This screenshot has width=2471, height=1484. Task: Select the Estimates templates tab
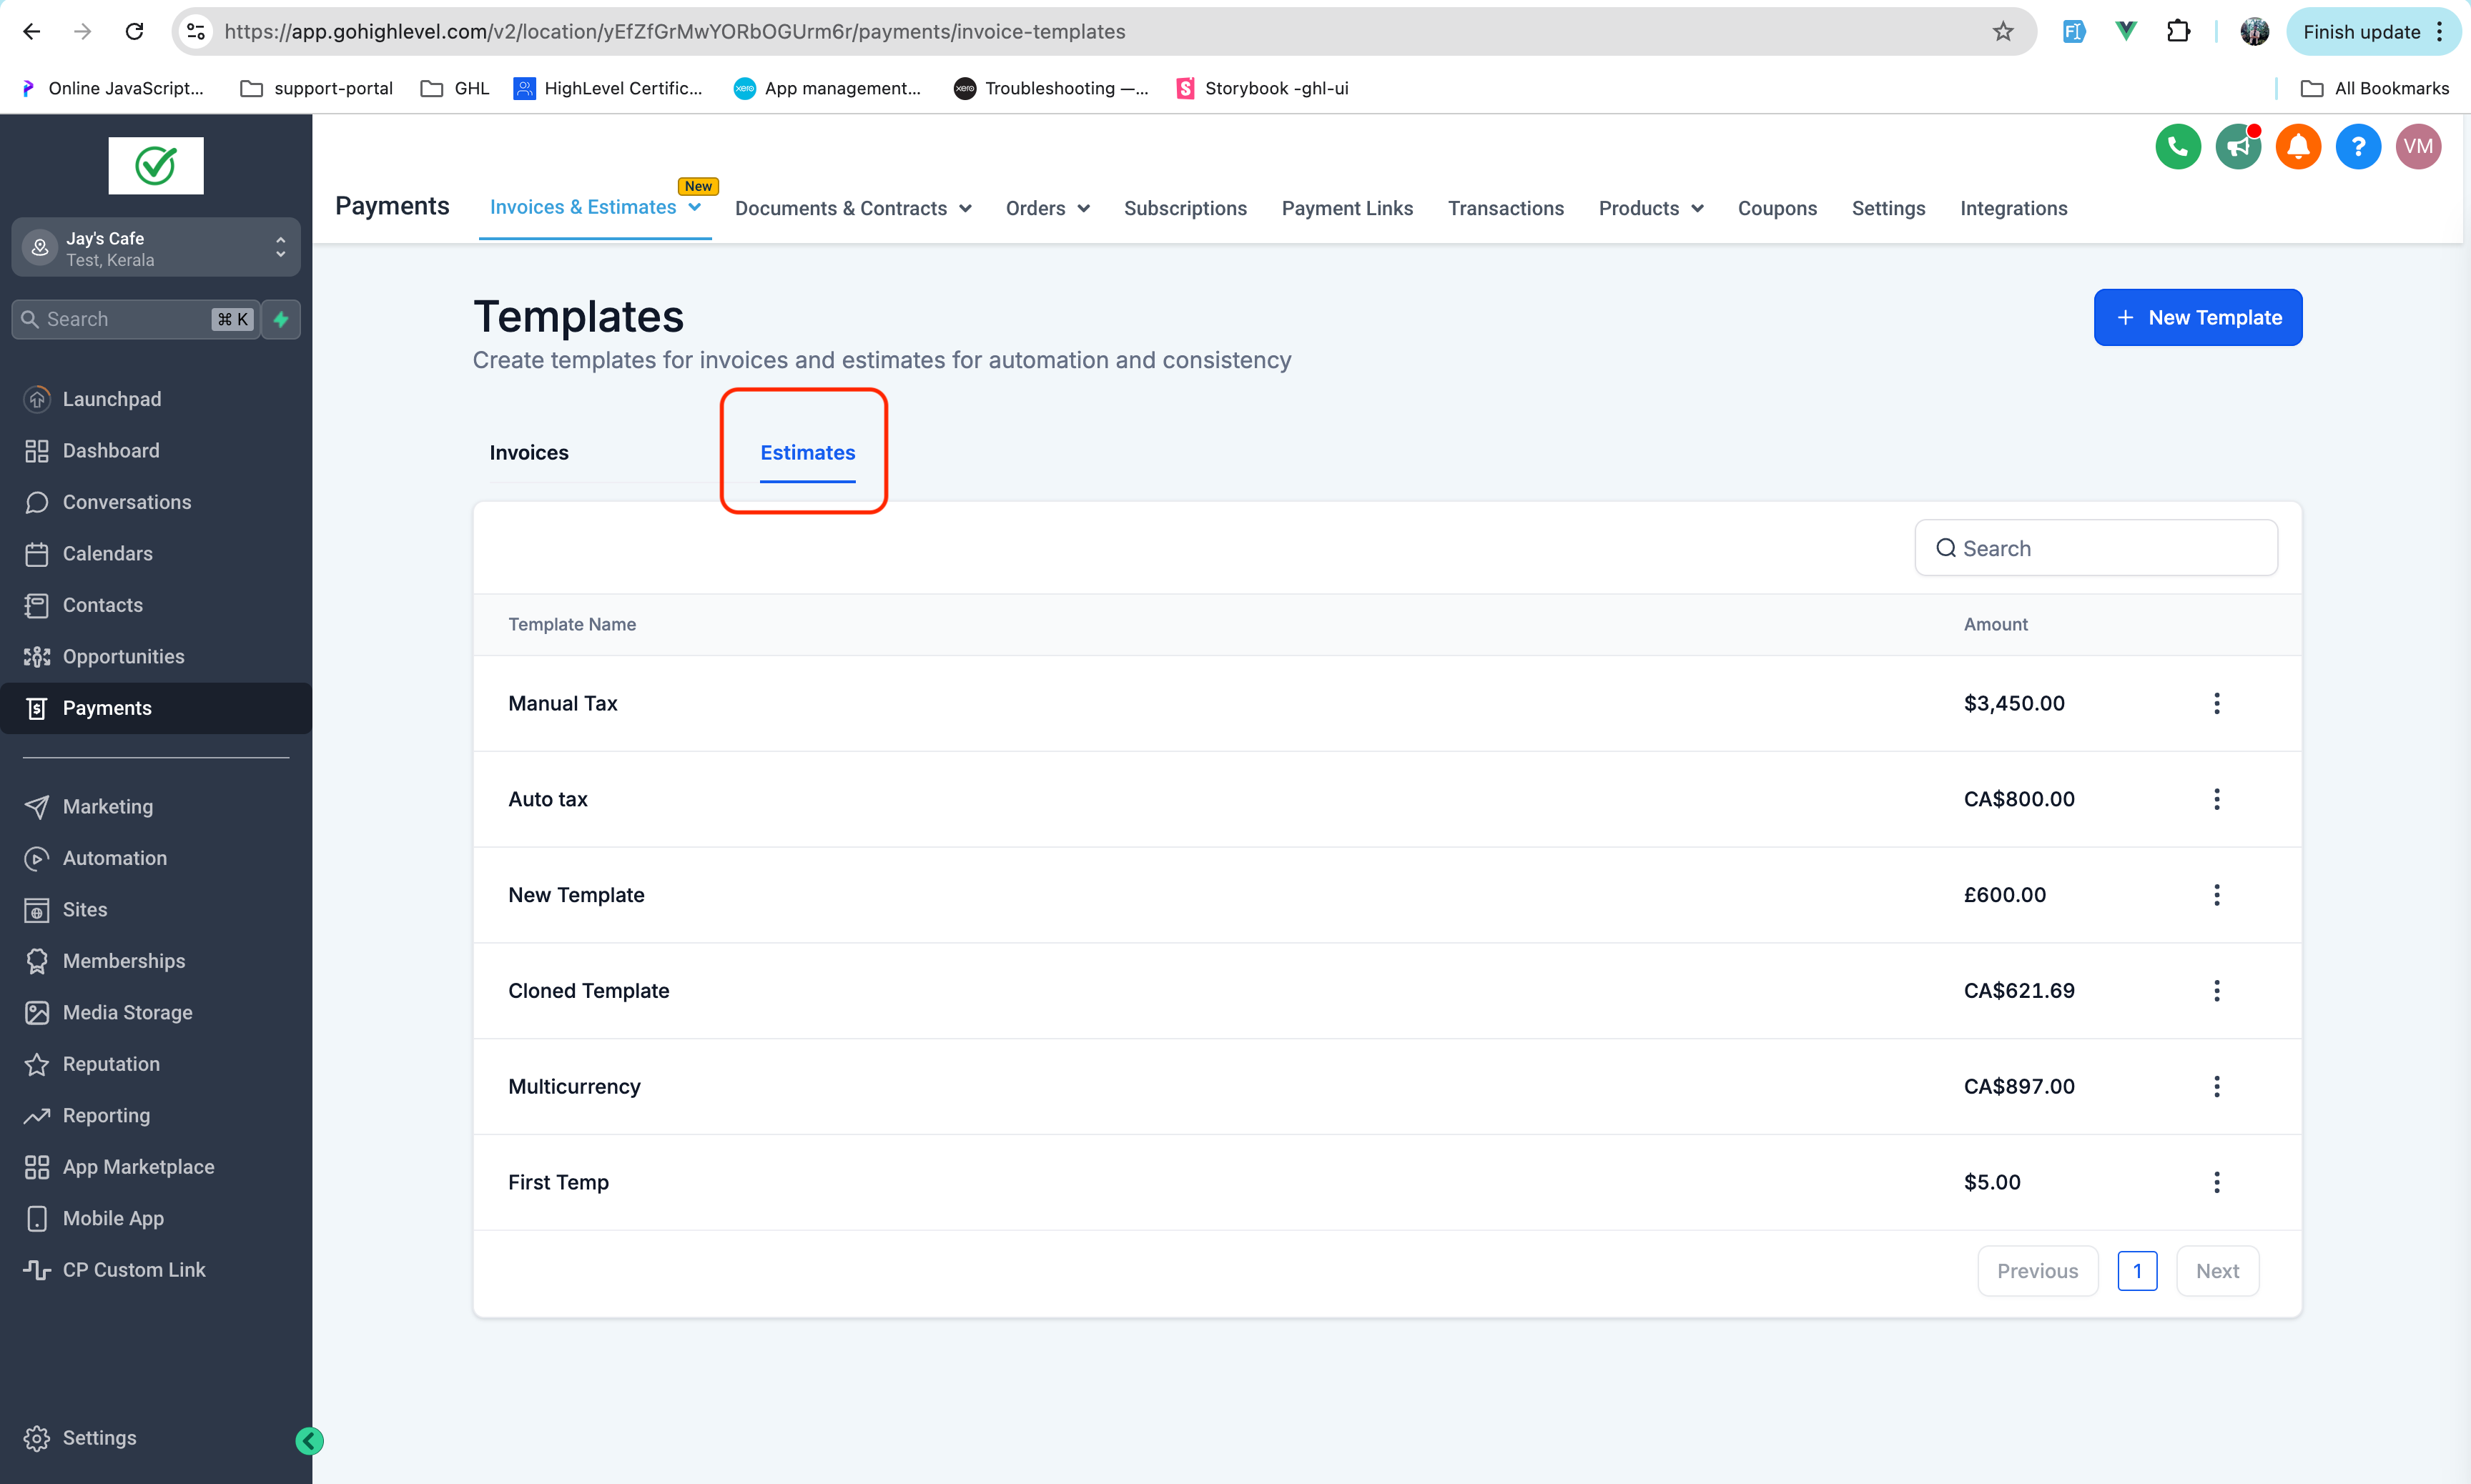pyautogui.click(x=808, y=453)
